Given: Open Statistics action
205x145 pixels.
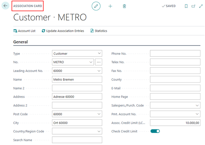Looking at the screenshot, I should (99, 31).
